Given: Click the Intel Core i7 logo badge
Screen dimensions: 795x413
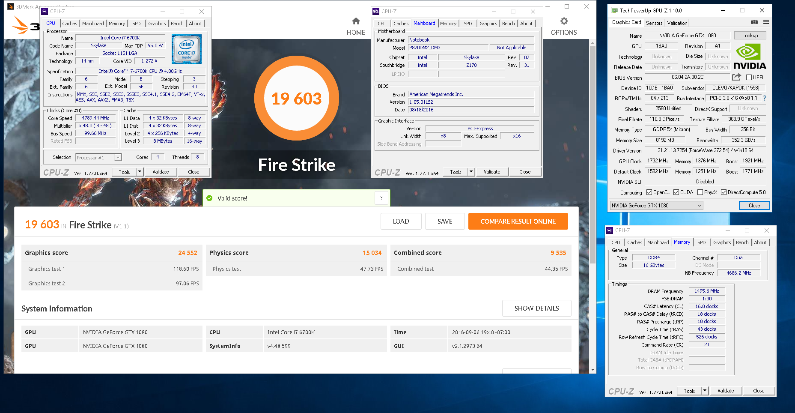Looking at the screenshot, I should tap(187, 50).
